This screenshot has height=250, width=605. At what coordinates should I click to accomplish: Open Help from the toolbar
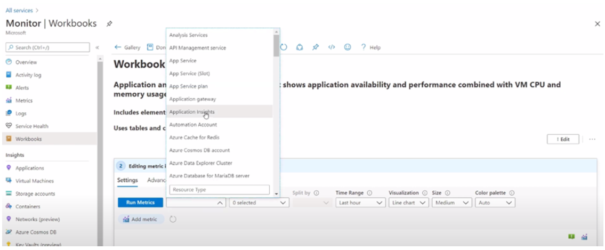371,47
